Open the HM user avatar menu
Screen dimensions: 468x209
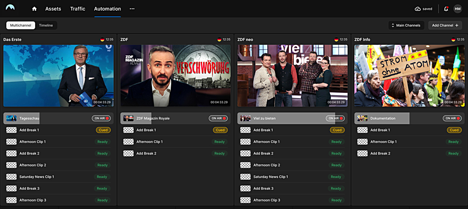click(457, 9)
